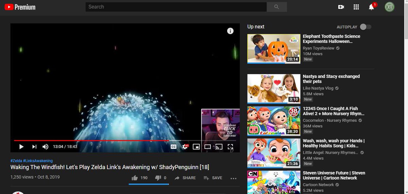408x194 pixels.
Task: Open the YouTube Premium home logo
Action: coord(20,7)
